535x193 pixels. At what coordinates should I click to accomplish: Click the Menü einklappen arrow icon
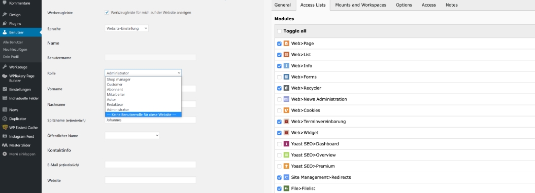[5, 154]
